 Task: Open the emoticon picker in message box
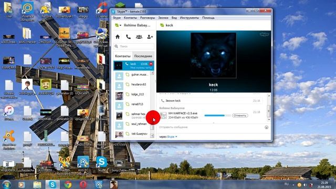pyautogui.click(x=266, y=127)
